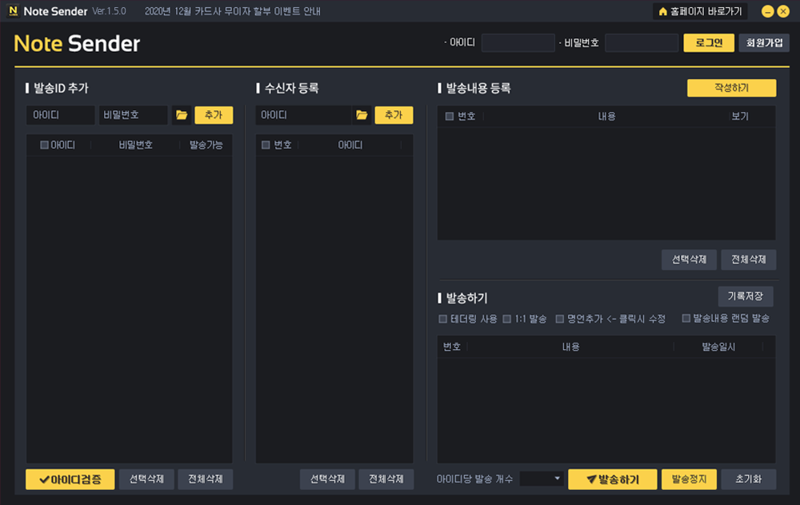This screenshot has width=800, height=505.
Task: Enable 명언추가 checkbox
Action: 560,319
